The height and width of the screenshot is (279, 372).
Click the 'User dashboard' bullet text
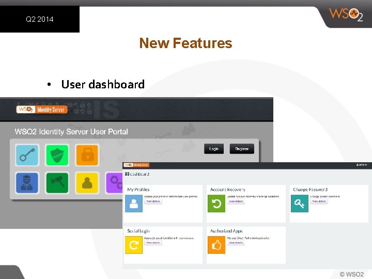(x=103, y=84)
